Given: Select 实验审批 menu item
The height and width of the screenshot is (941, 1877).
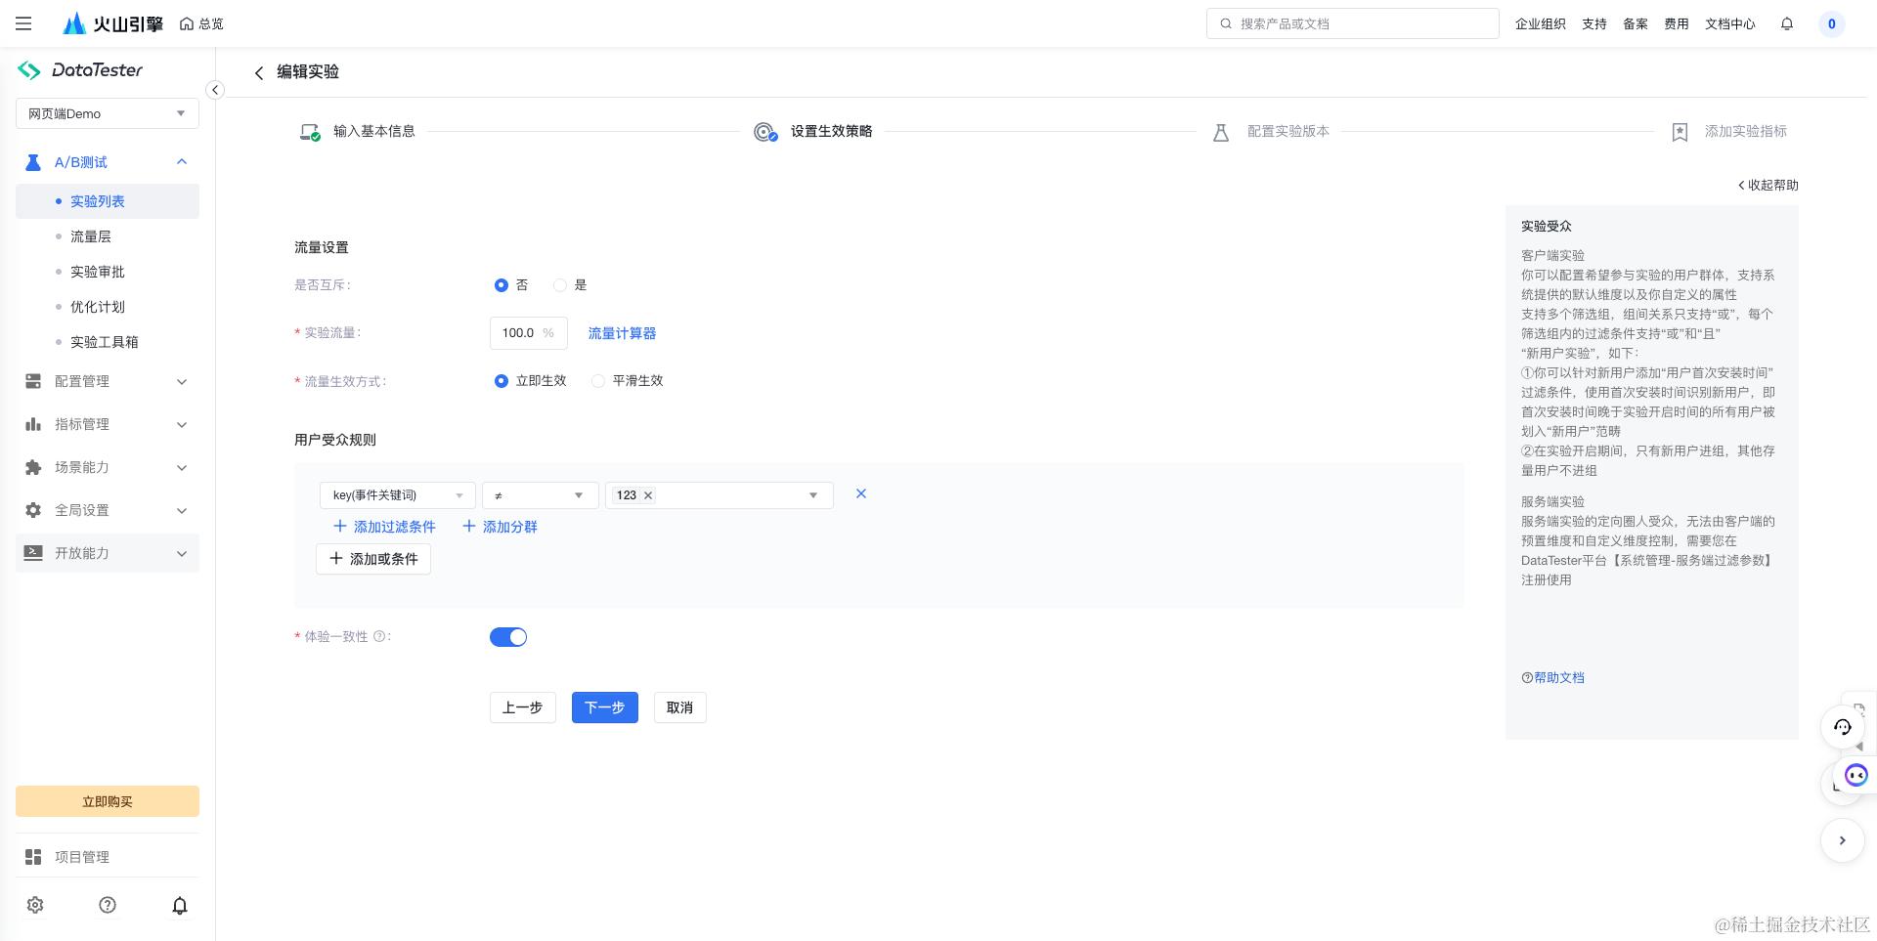Looking at the screenshot, I should [x=98, y=272].
